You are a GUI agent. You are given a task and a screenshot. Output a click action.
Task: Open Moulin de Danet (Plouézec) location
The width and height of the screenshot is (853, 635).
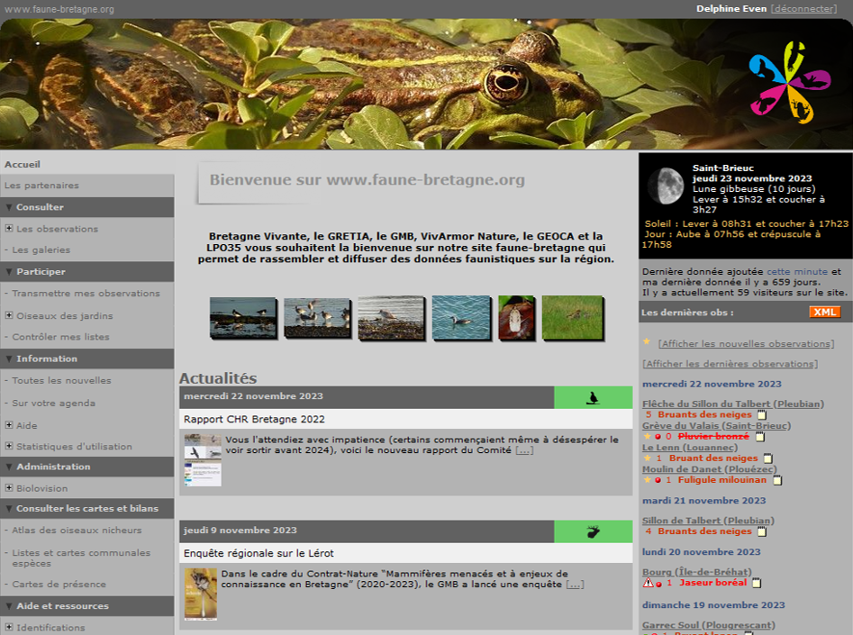point(710,469)
